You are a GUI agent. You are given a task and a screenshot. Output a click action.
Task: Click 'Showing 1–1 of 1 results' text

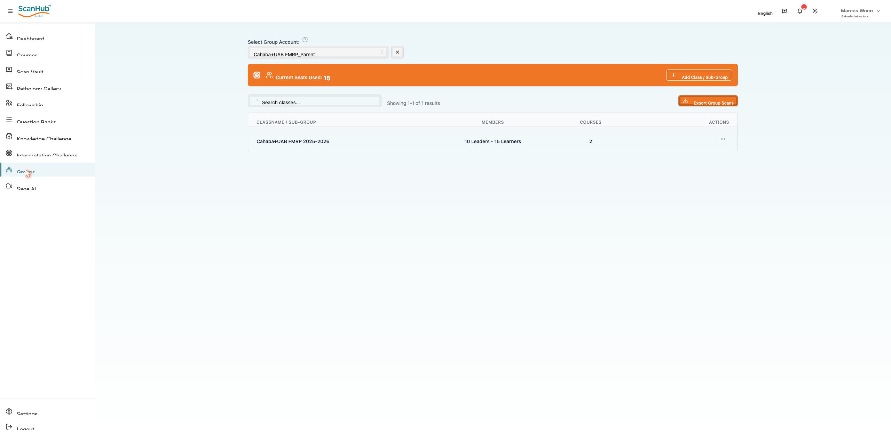tap(413, 103)
